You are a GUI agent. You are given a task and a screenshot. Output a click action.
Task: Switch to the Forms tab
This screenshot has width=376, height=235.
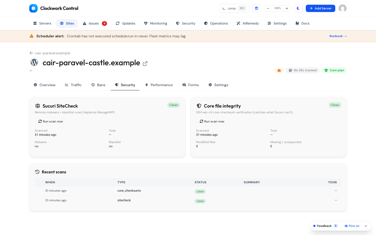[191, 85]
